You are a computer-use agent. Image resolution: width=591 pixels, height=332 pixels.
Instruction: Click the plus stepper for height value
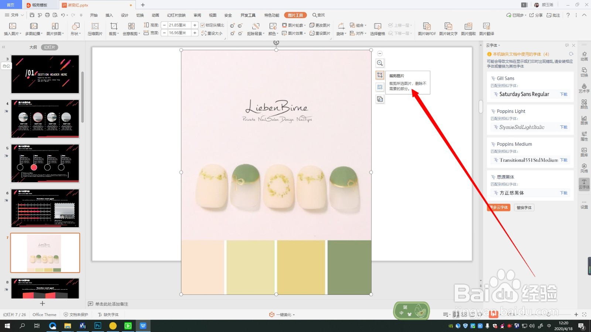tap(195, 25)
